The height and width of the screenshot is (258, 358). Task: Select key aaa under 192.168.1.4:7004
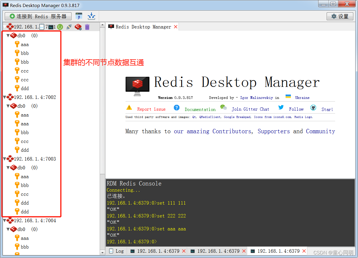[x=25, y=238]
